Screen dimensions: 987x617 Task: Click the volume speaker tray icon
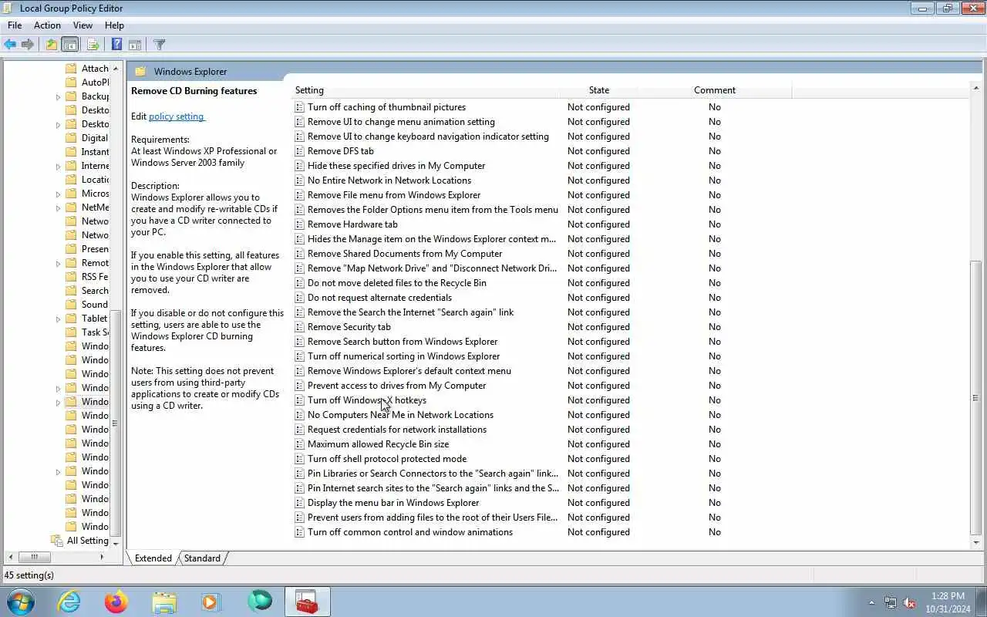click(909, 602)
